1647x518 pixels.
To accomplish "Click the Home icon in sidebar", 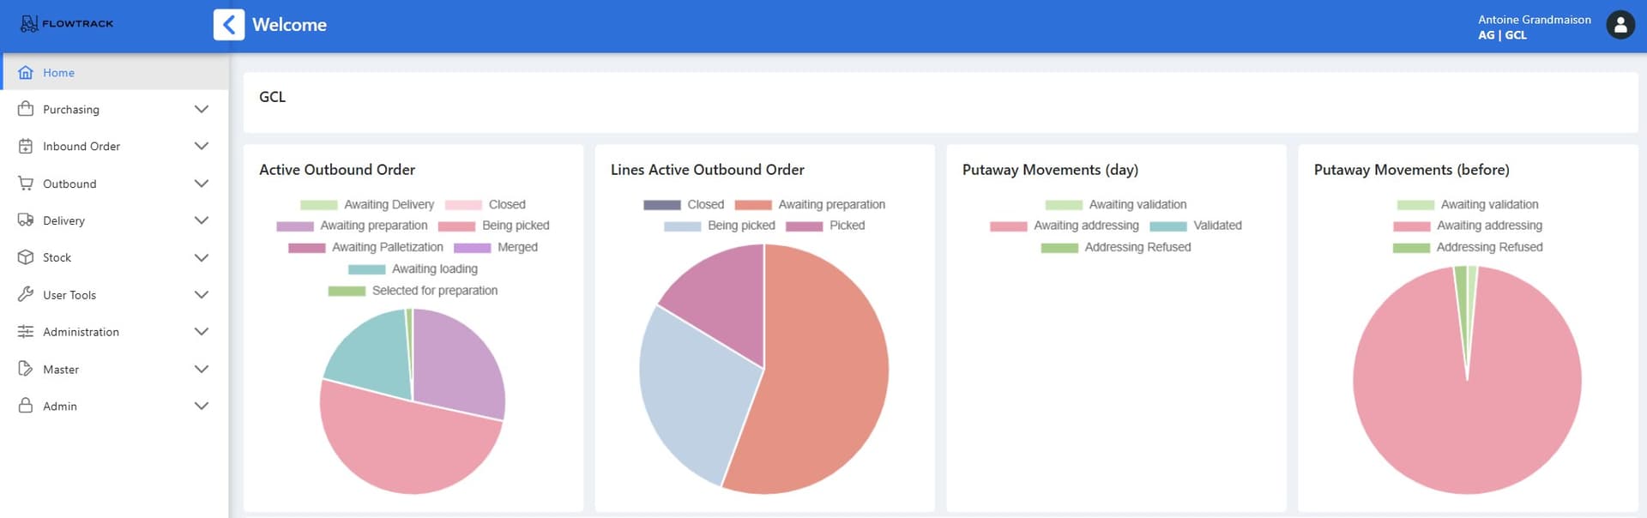I will click(x=26, y=73).
